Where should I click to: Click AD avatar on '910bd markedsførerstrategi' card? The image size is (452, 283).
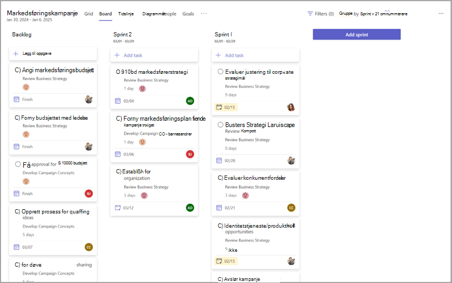190,101
